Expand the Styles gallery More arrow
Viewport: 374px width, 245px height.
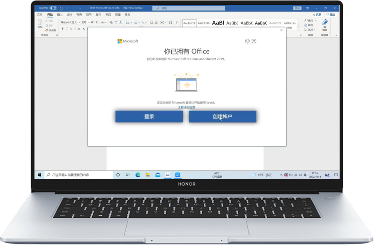click(x=298, y=29)
